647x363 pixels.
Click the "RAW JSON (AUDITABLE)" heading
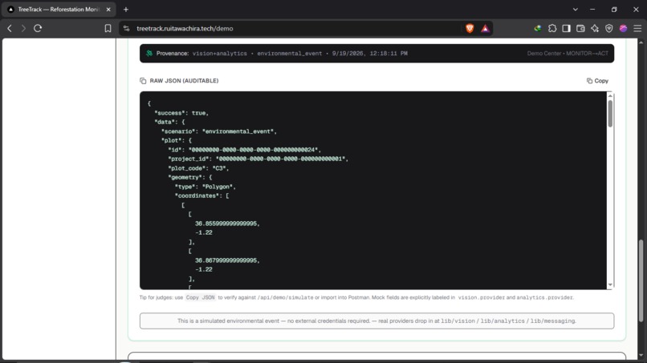tap(184, 81)
